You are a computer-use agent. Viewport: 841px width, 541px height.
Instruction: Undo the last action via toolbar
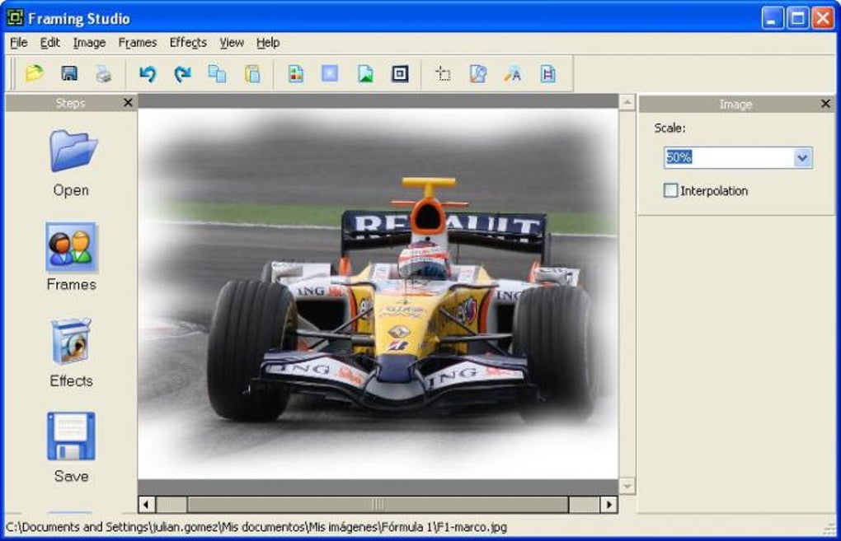point(148,73)
